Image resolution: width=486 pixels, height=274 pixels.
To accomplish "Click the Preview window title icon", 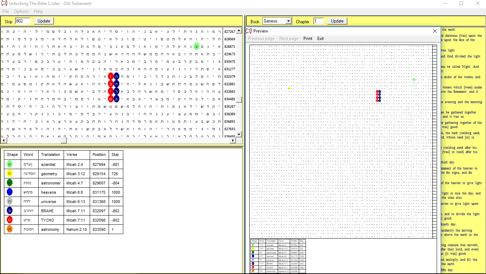I will point(249,31).
